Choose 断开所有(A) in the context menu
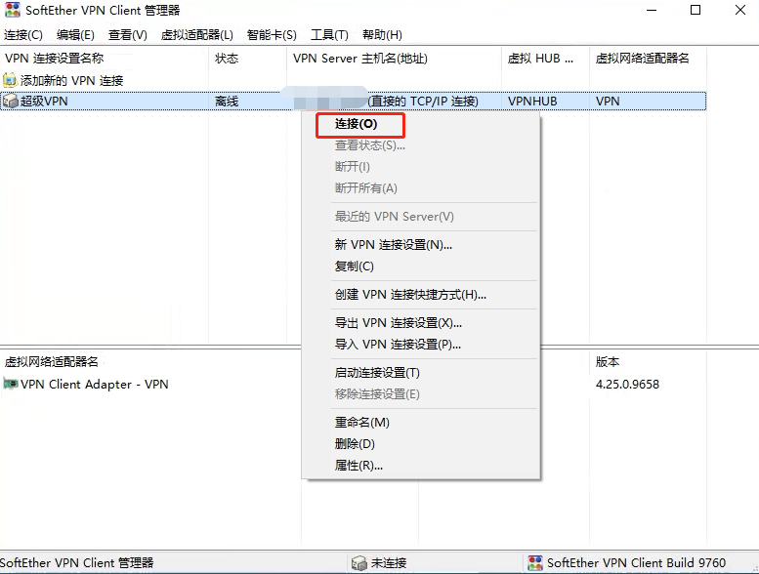 [421, 188]
